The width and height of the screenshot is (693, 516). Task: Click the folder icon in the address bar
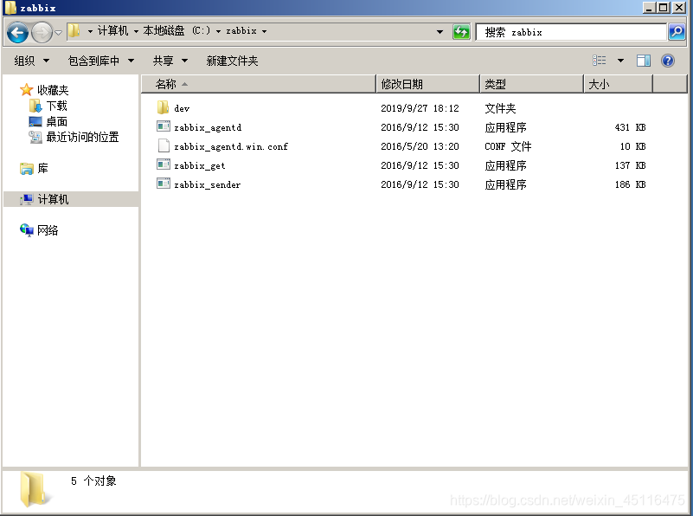click(74, 30)
